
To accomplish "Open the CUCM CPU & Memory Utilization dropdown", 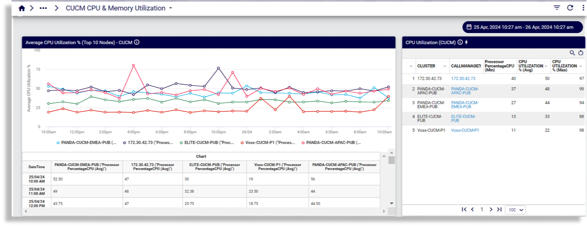I will click(171, 8).
